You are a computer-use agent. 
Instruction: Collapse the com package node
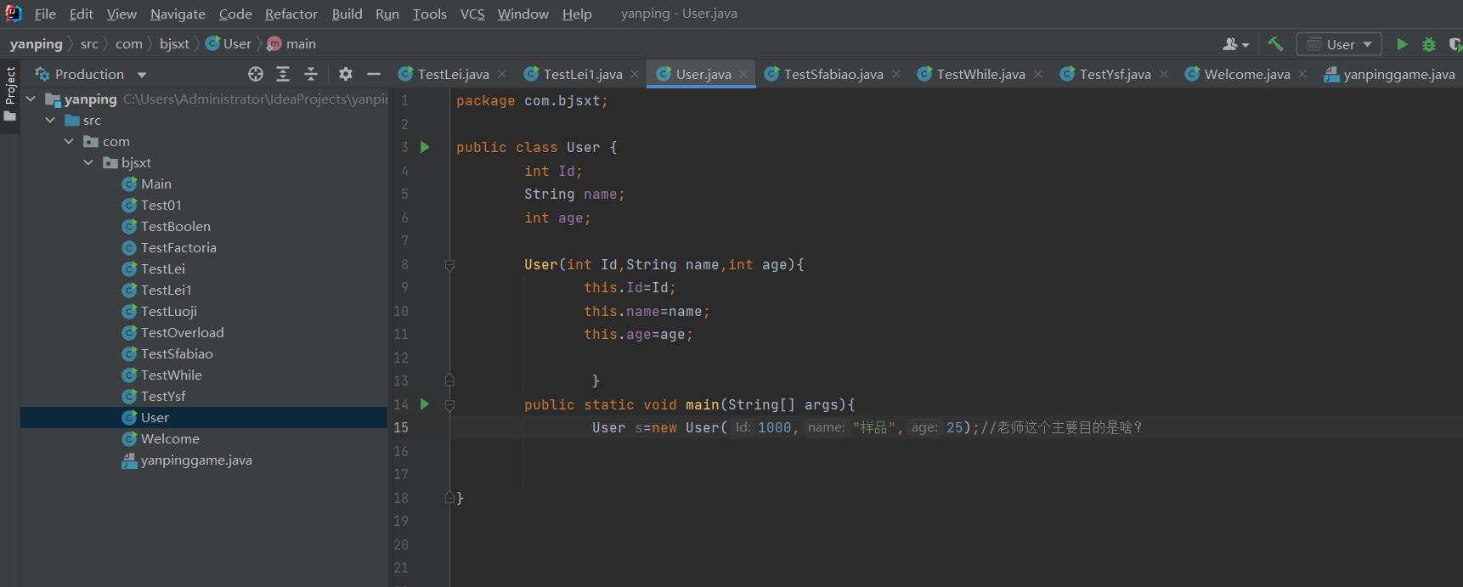(69, 142)
